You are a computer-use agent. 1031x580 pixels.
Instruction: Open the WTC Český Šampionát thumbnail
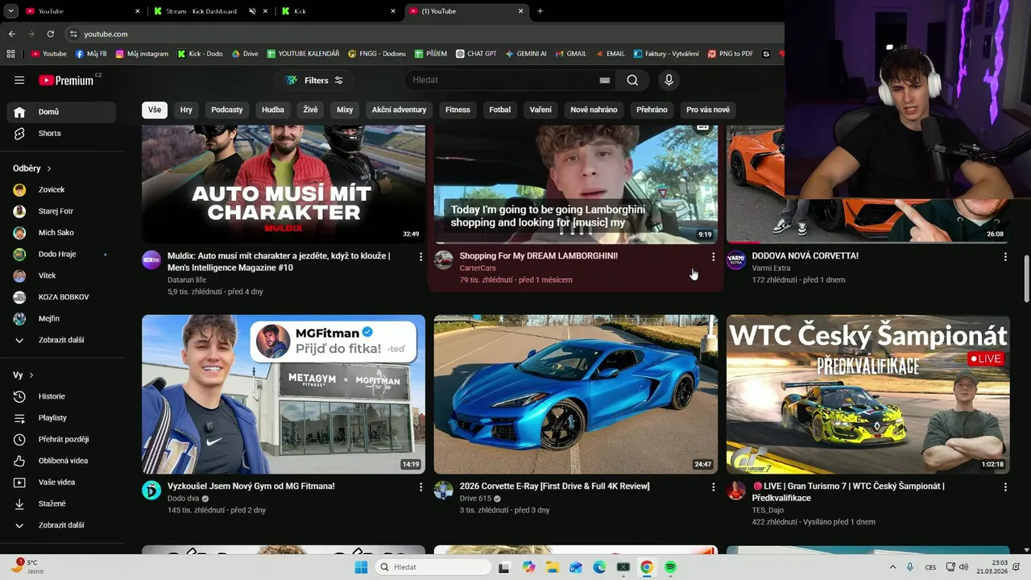868,394
